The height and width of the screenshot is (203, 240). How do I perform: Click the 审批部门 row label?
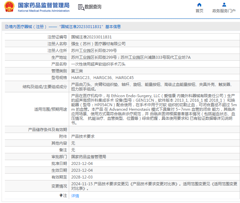tap(59, 157)
